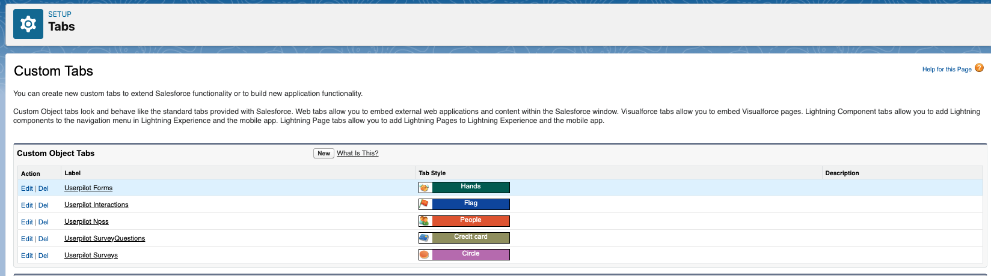Click the New custom object tab button
Screen dimensions: 991x276
tap(324, 154)
